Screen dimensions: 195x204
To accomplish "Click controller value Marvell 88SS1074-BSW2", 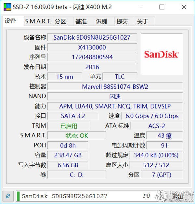I will click(115, 87).
